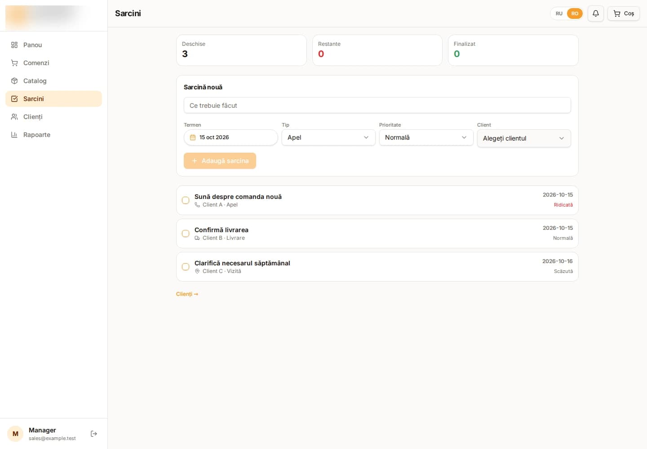Viewport: 647px width, 449px height.
Task: Select Sarcini in the sidebar
Action: tap(53, 99)
